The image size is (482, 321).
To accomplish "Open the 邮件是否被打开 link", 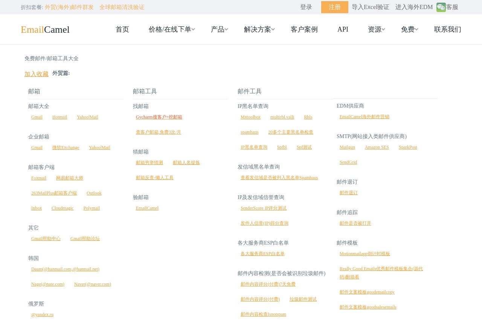I will (x=355, y=223).
